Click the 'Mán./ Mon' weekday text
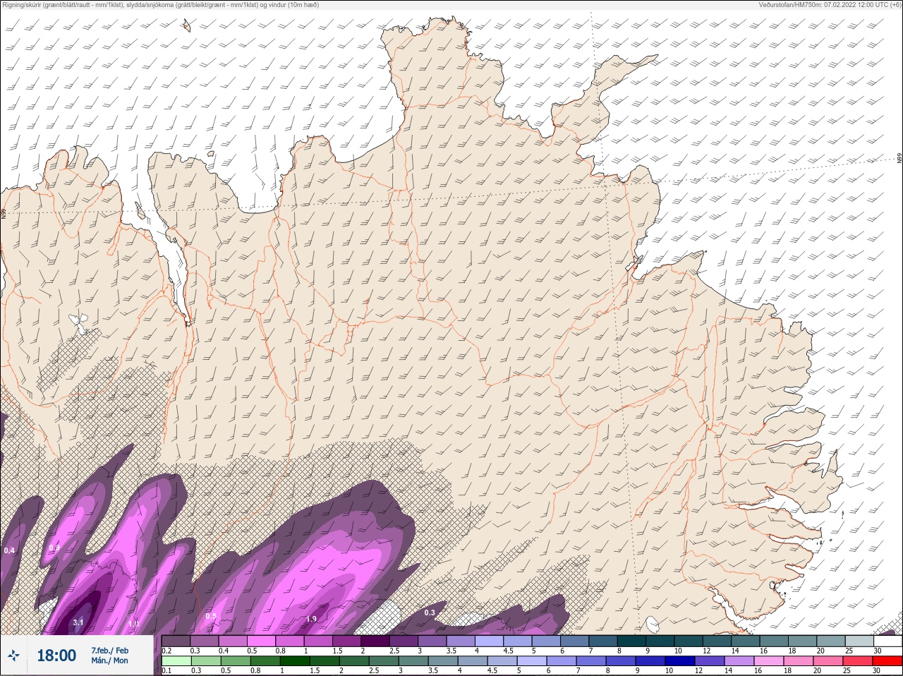This screenshot has height=676, width=903. 109,661
